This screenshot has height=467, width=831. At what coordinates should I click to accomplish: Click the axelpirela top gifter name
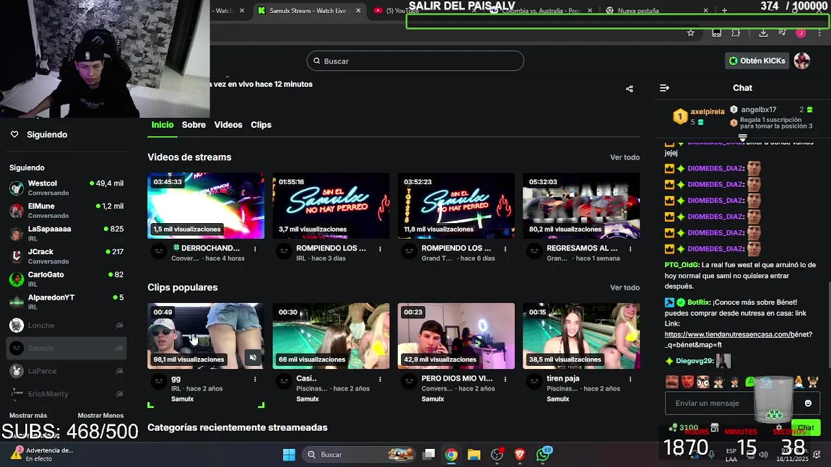(x=707, y=112)
